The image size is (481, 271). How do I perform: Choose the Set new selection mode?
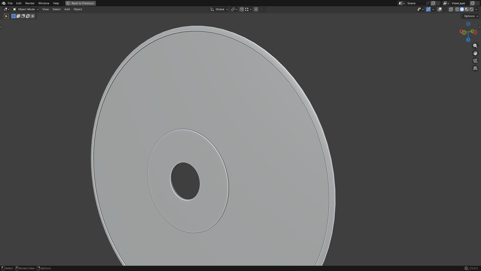coord(14,16)
